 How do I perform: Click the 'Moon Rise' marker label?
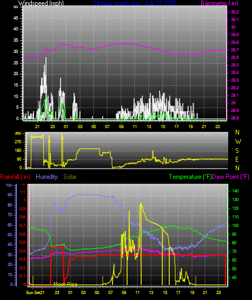click(x=65, y=284)
